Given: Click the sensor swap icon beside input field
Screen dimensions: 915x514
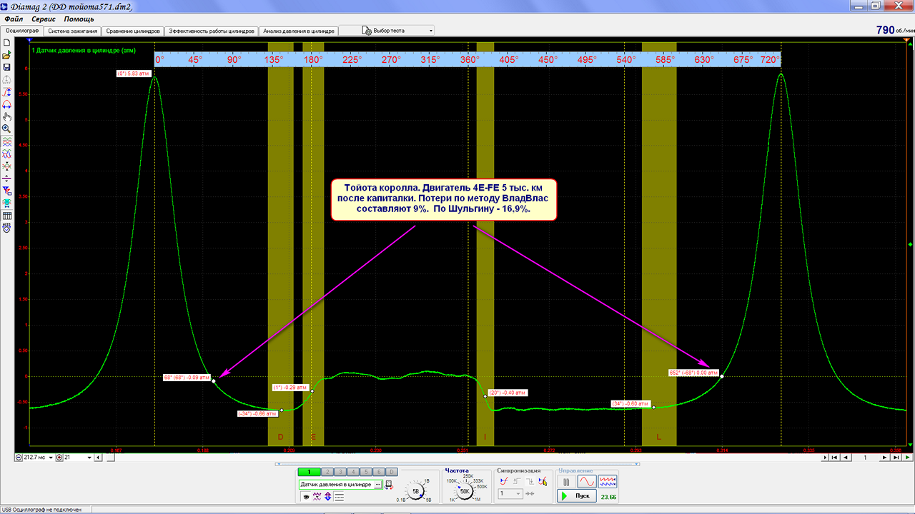Looking at the screenshot, I should [388, 485].
